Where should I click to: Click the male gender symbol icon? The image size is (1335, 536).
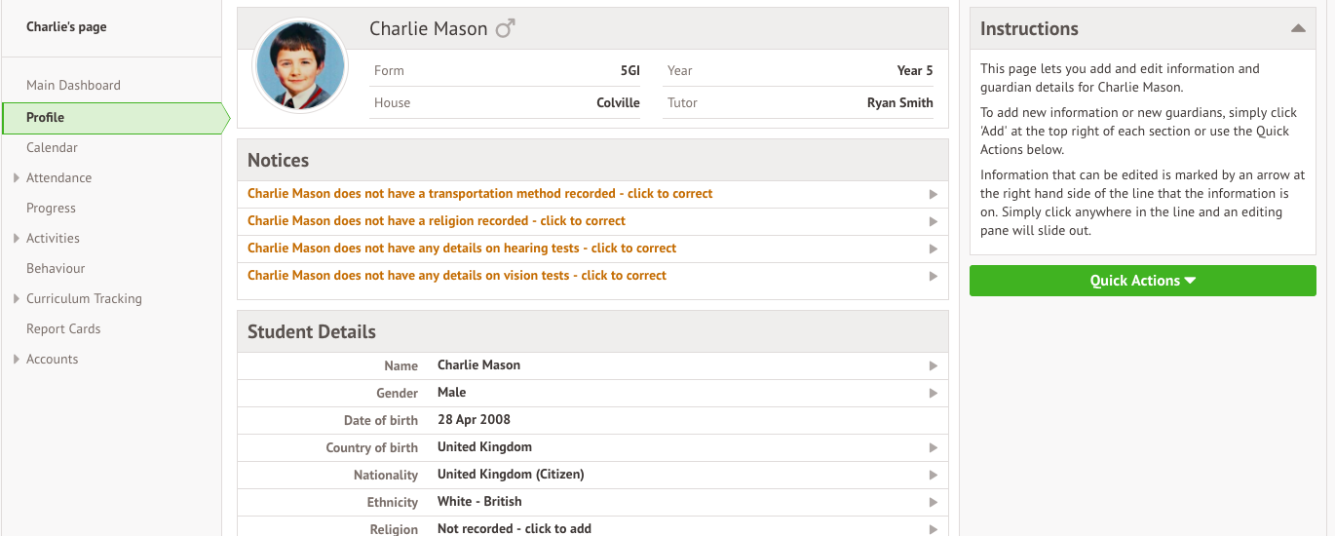(505, 28)
